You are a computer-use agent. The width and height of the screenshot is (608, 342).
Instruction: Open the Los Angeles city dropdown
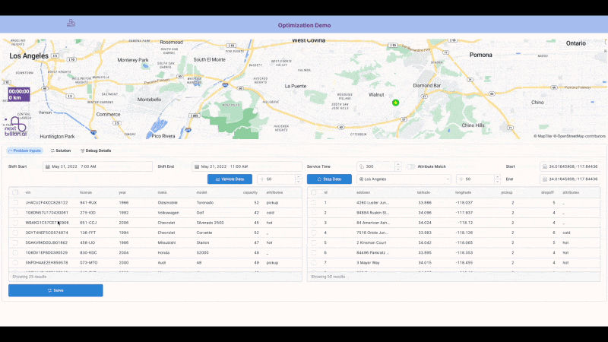pyautogui.click(x=404, y=179)
